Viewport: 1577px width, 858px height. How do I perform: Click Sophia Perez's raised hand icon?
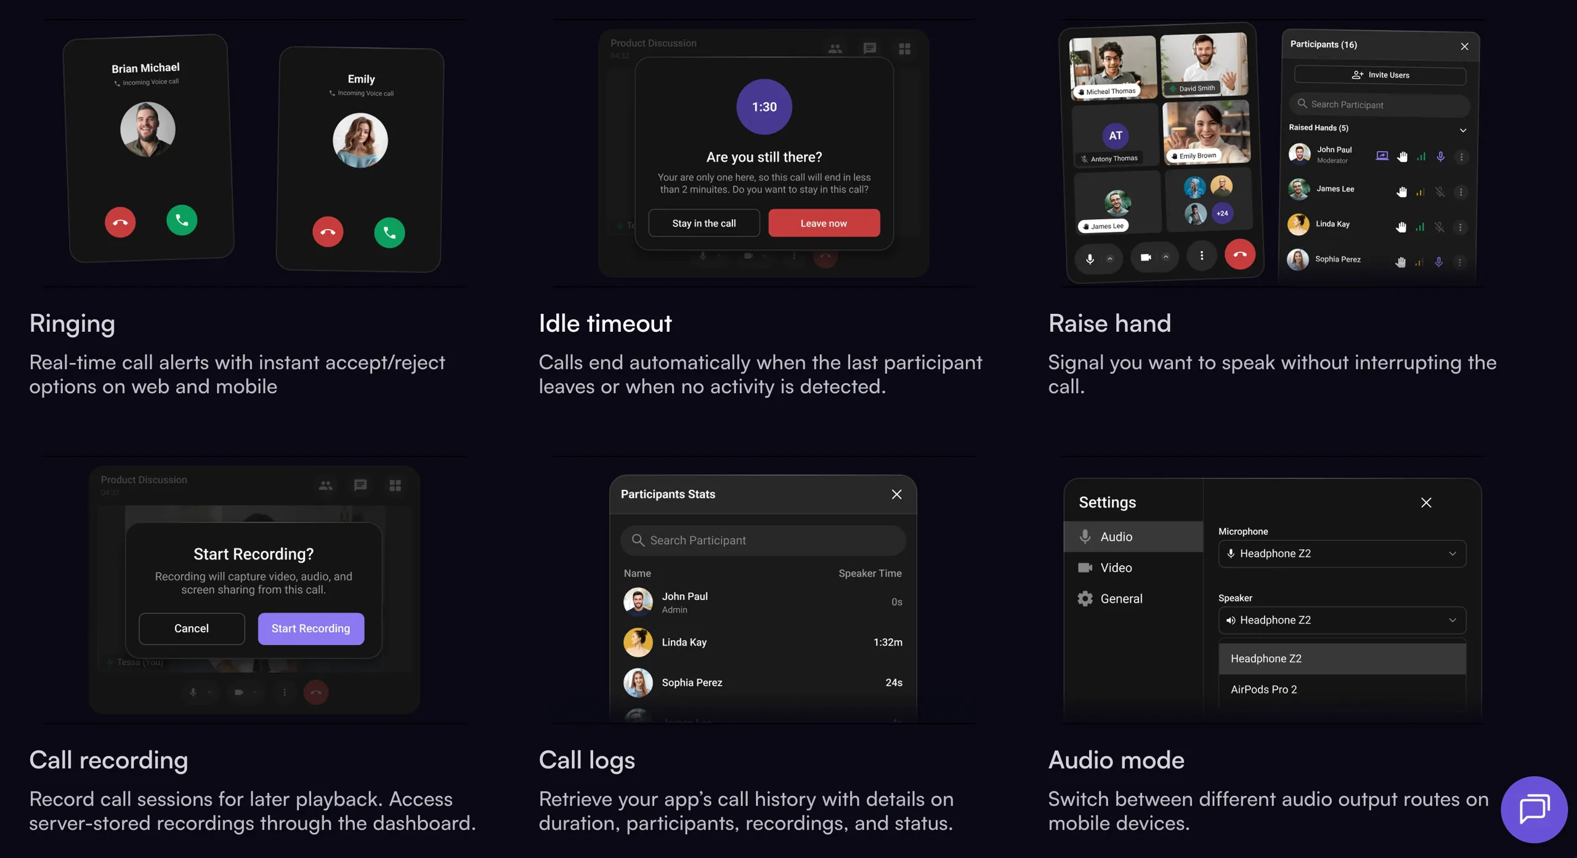tap(1400, 262)
